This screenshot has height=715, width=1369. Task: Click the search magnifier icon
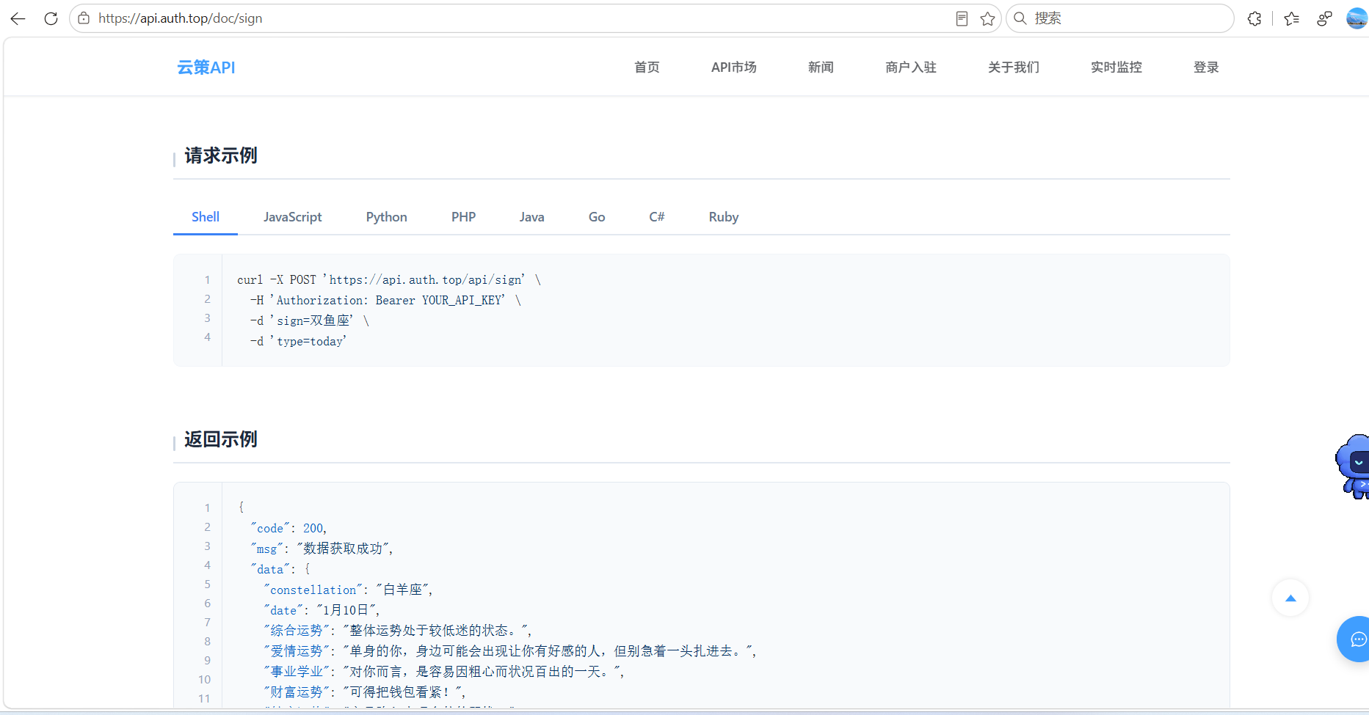point(1020,18)
